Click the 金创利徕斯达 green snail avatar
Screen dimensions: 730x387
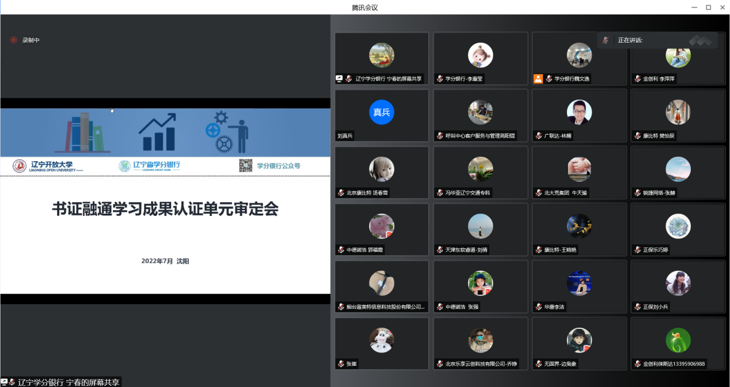pyautogui.click(x=678, y=340)
